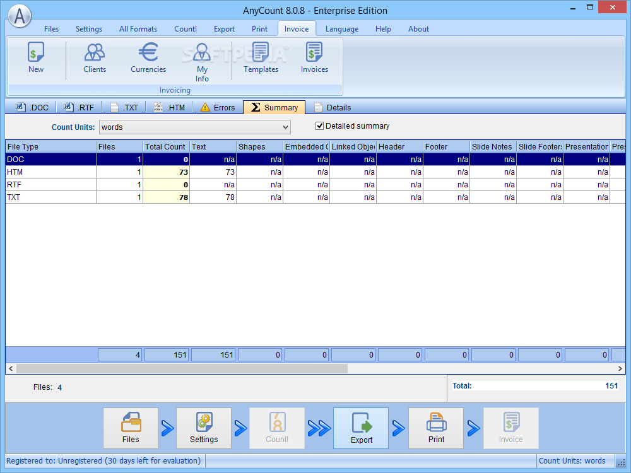
Task: Open the Print ribbon tab
Action: point(259,29)
